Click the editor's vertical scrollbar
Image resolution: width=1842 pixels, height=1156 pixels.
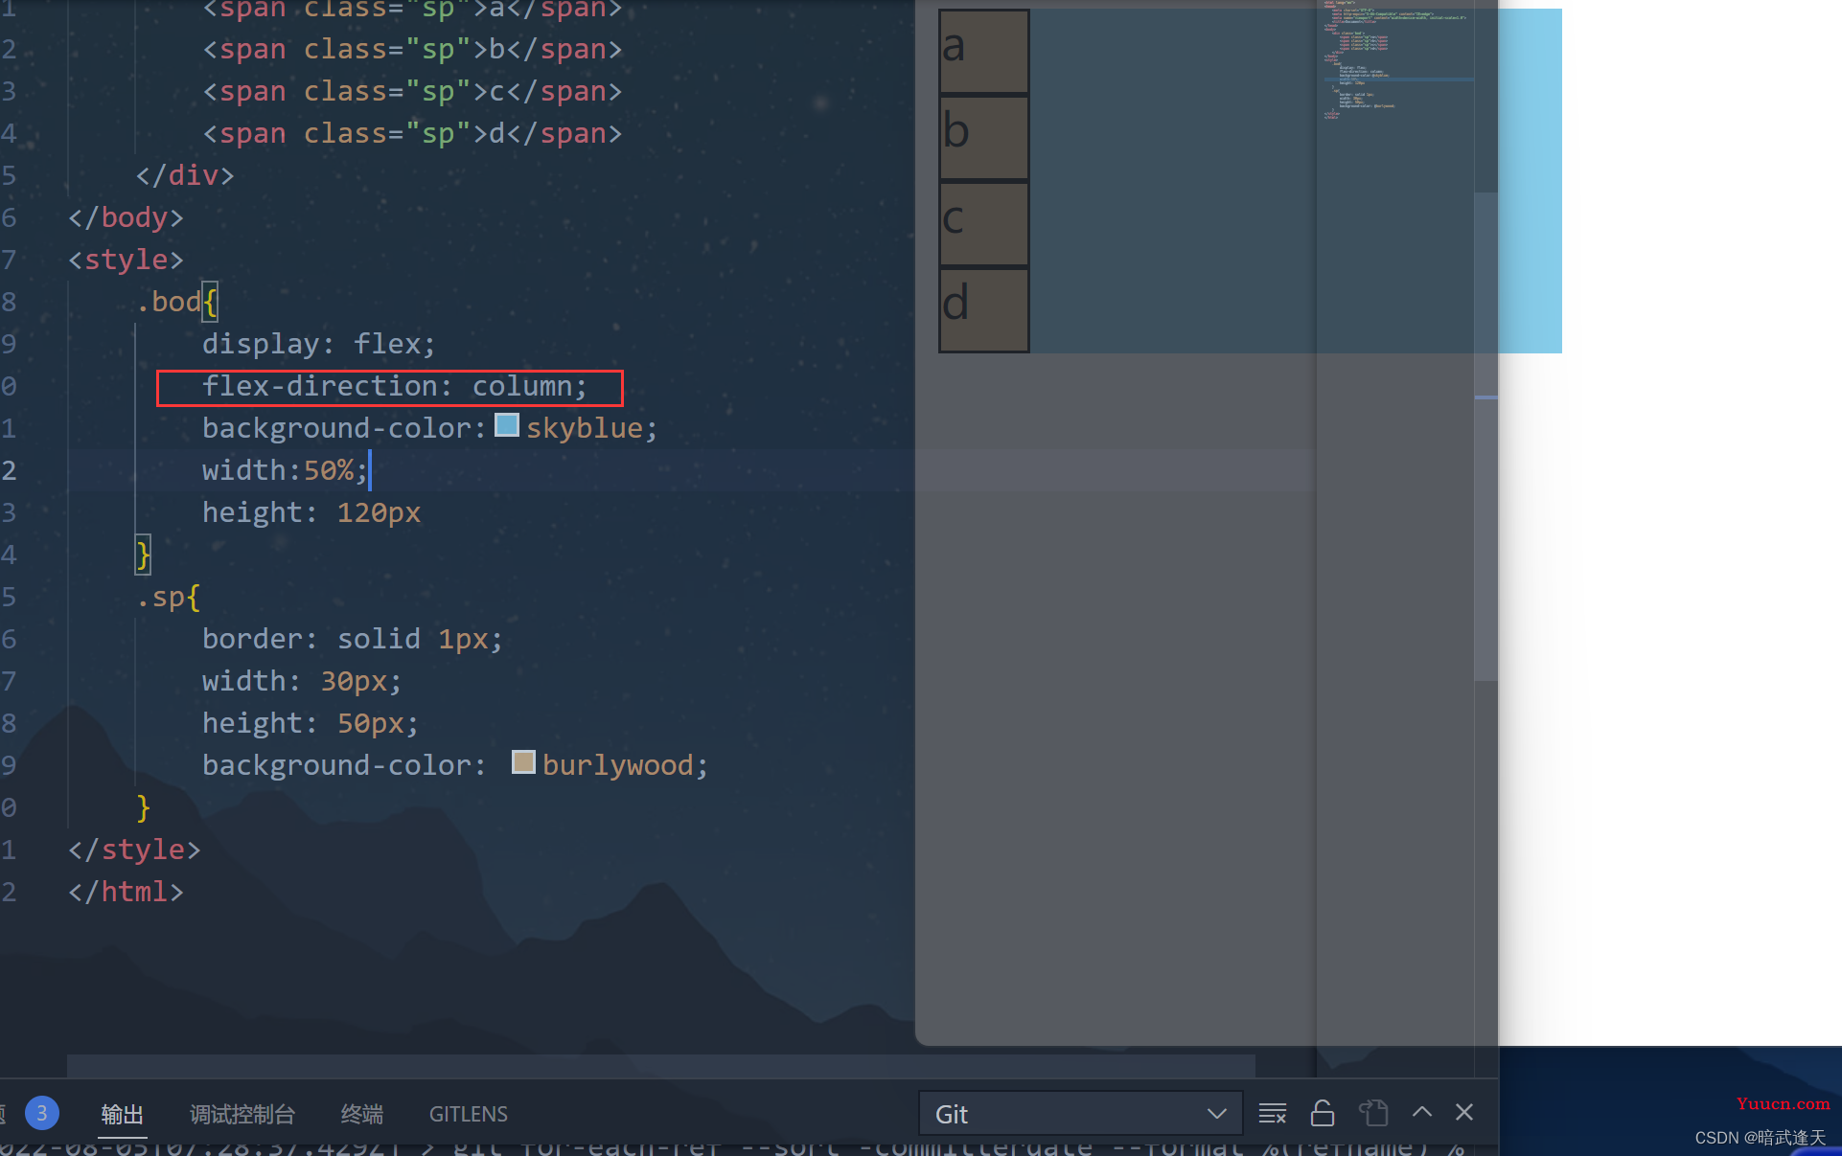click(1485, 436)
